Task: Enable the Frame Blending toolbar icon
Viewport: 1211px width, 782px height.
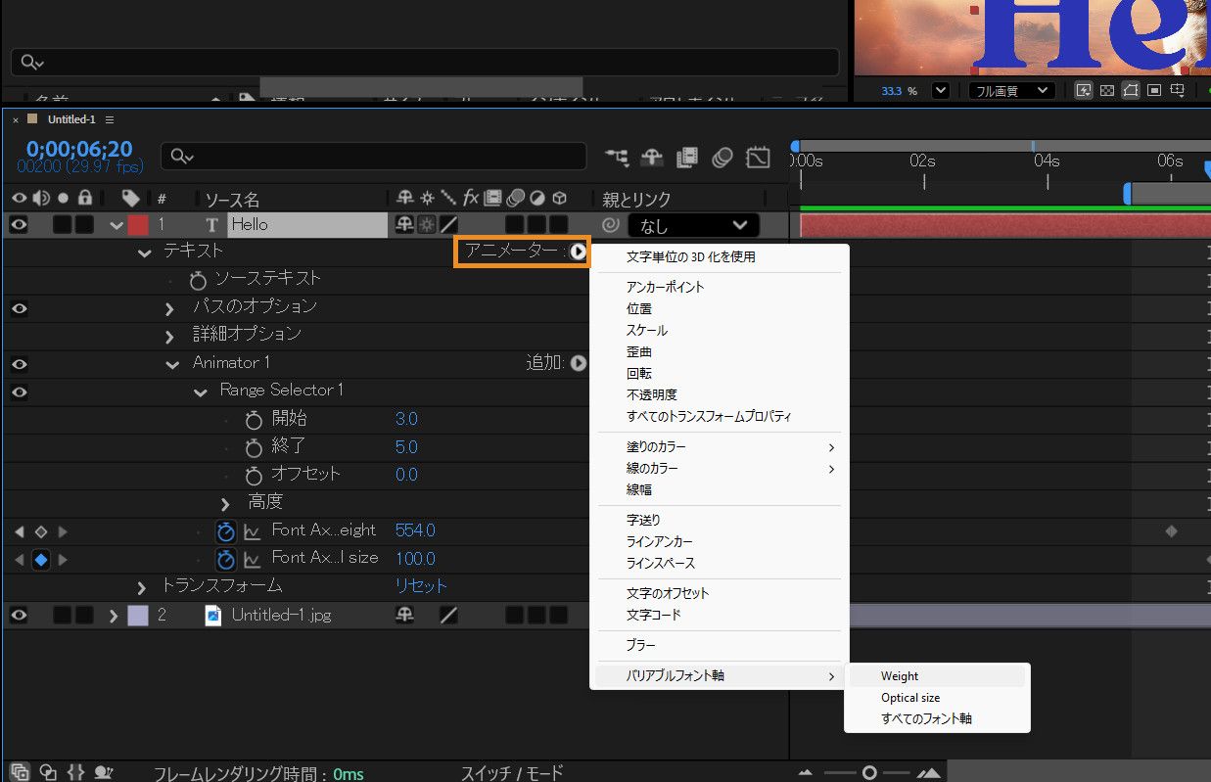Action: [686, 157]
